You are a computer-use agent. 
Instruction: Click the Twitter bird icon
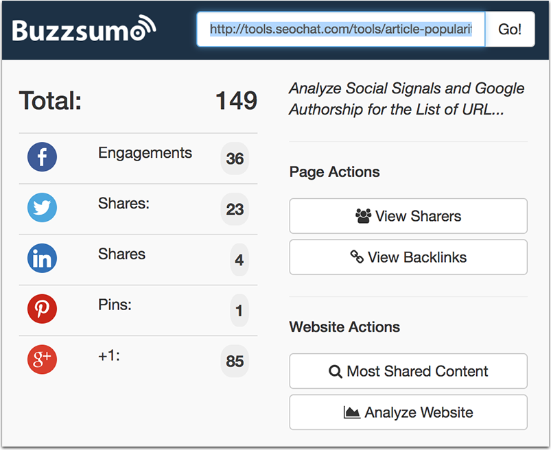42,208
